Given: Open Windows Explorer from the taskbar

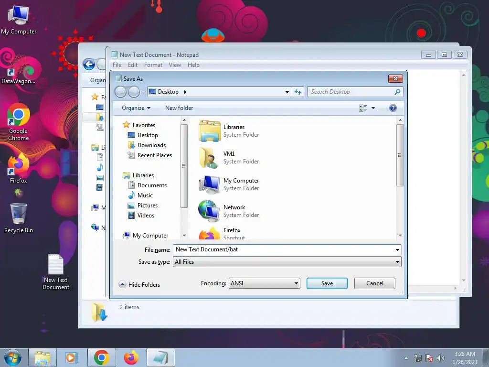Looking at the screenshot, I should click(43, 357).
